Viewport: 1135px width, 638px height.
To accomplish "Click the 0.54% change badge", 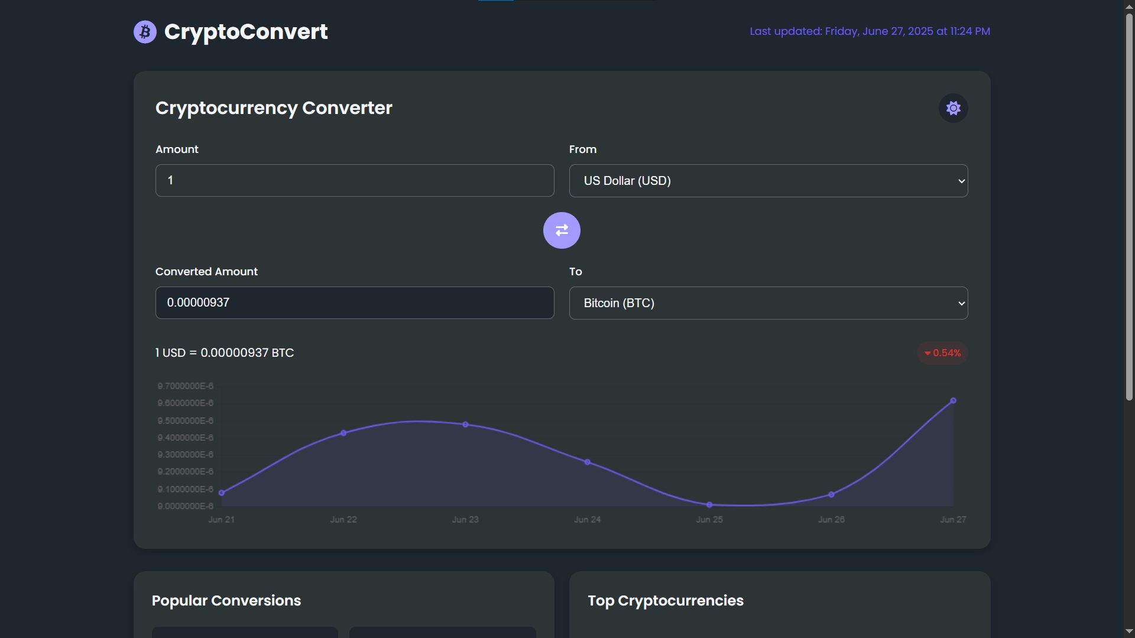I will click(942, 353).
